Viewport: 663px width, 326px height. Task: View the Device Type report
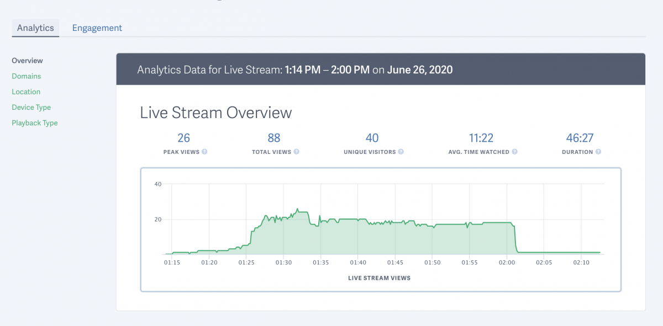coord(31,107)
